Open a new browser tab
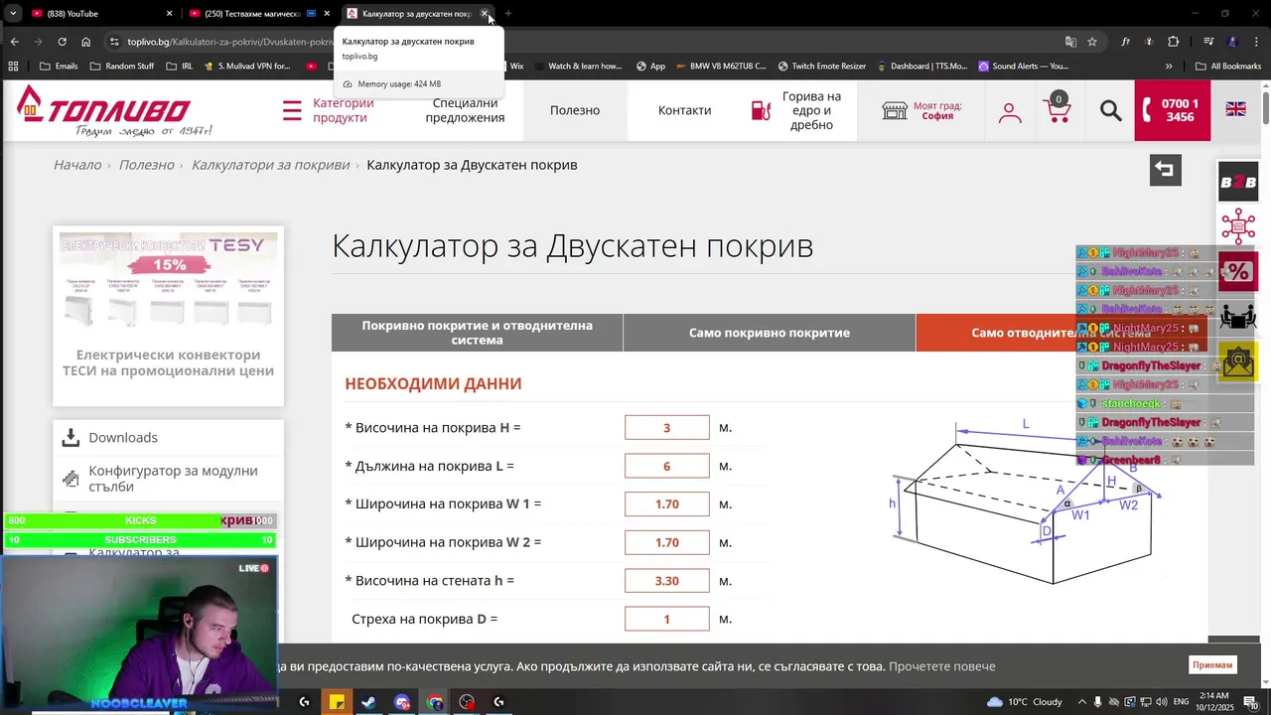Image resolution: width=1271 pixels, height=715 pixels. 508,14
